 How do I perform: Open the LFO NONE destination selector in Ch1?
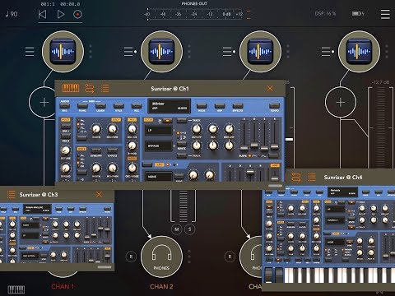159,177
